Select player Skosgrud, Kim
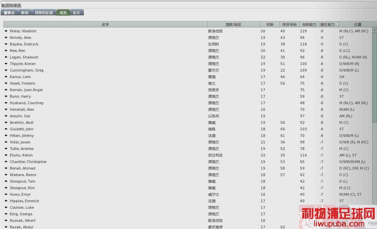The image size is (377, 229). click(x=22, y=188)
